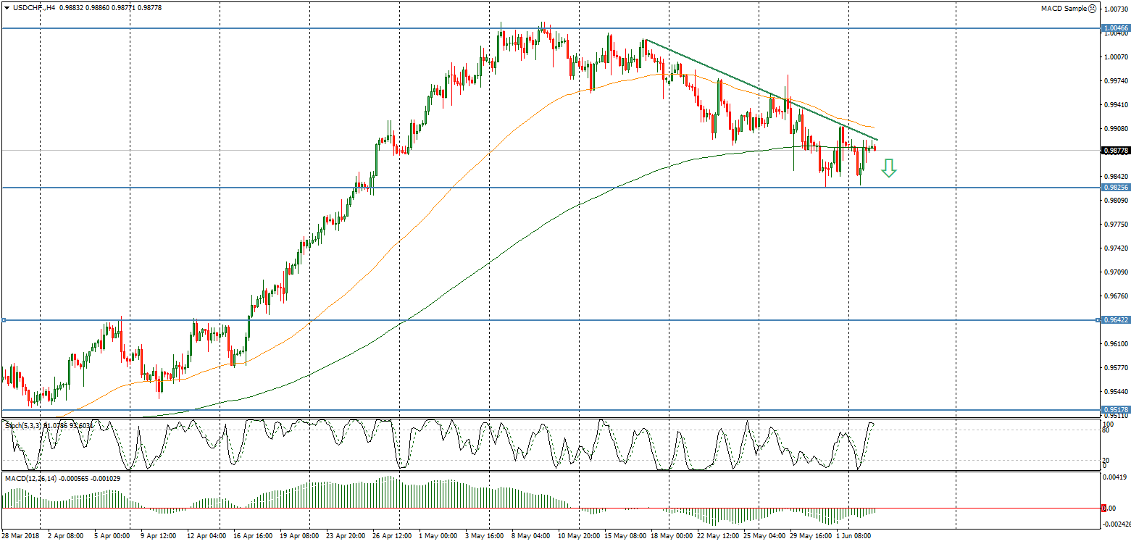Click the 1.00466 price label on the axis
This screenshot has height=544, width=1131.
click(1115, 29)
